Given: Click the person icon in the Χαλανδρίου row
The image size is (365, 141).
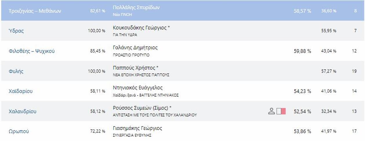Looking at the screenshot, I should click(271, 111).
